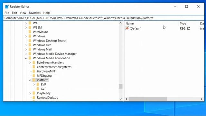Select the XVP subkey
This screenshot has width=206, height=116.
click(43, 89)
